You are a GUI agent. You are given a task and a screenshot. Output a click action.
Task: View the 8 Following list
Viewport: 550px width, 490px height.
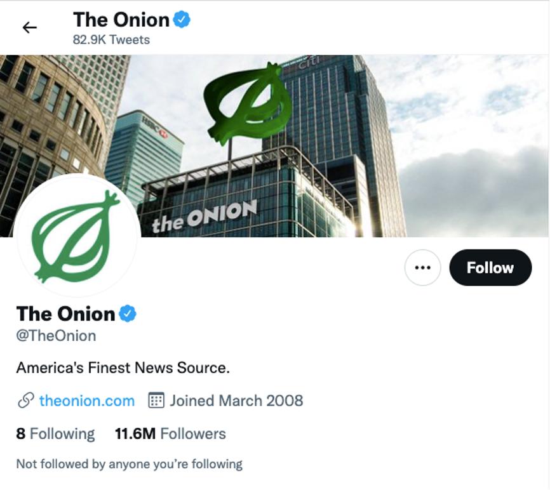[55, 434]
